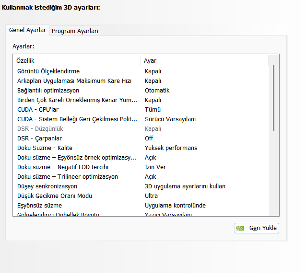Open CUDA - Sistem Belleği Sürücü Varsayılanı value

click(x=170, y=119)
